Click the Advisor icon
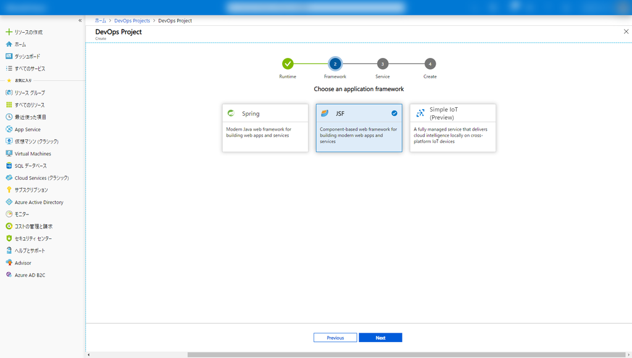Image resolution: width=632 pixels, height=358 pixels. coord(9,262)
